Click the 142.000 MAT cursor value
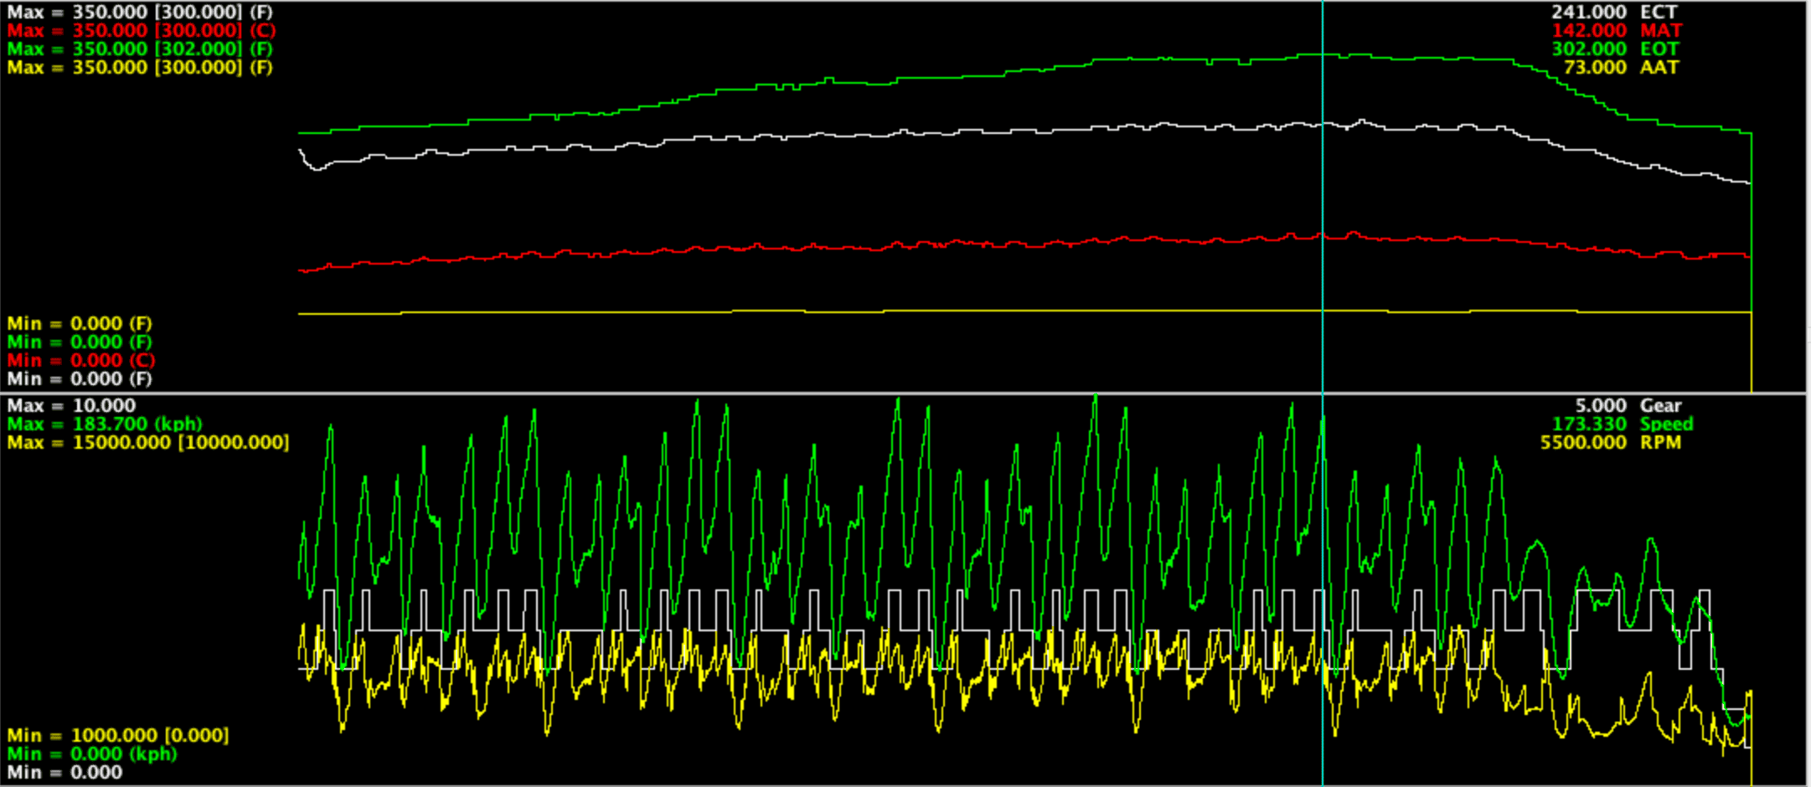Viewport: 1811px width, 787px height. [1588, 30]
